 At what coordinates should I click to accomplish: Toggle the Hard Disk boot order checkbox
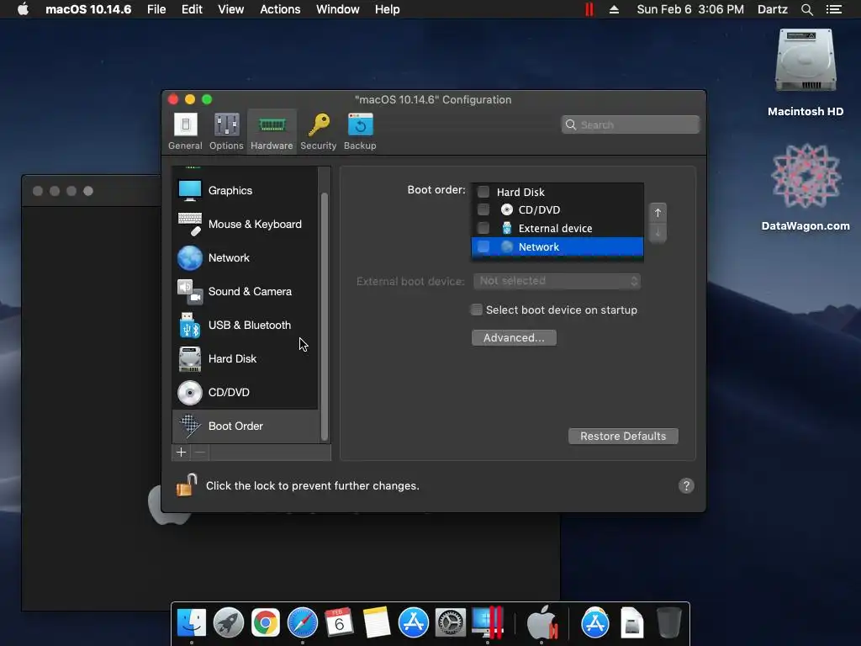click(483, 192)
